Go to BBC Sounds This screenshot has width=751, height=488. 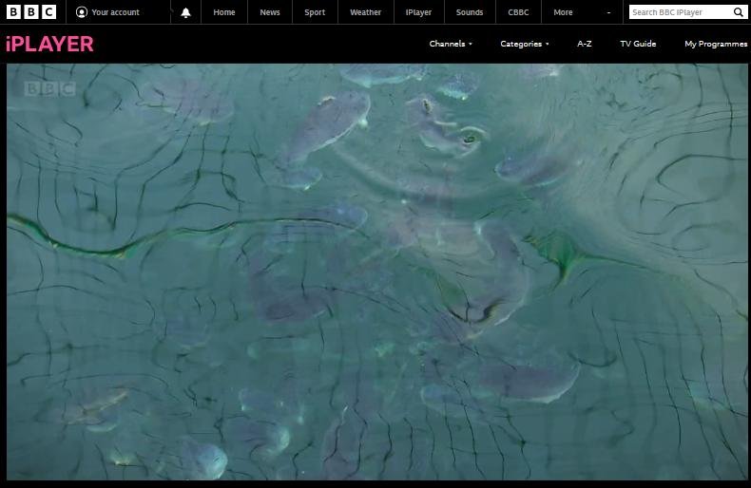click(470, 12)
